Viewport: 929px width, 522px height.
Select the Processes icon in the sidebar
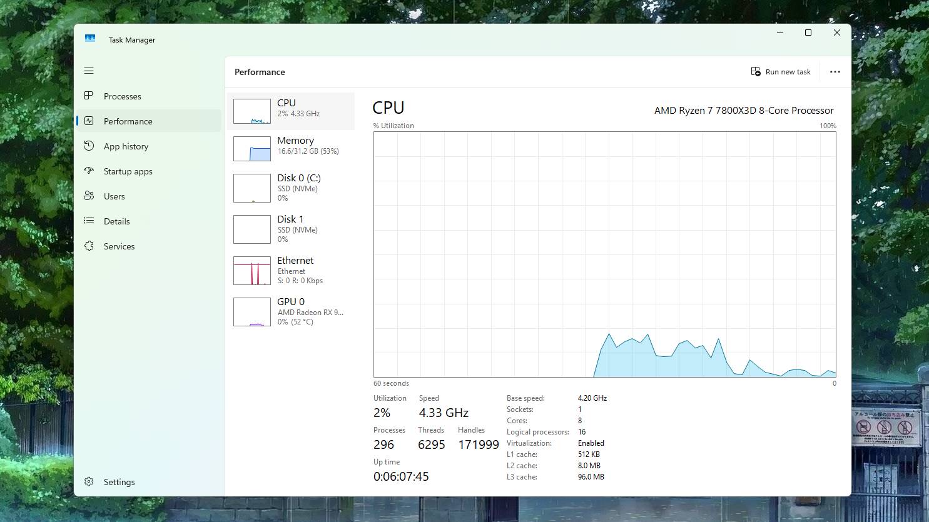click(89, 96)
